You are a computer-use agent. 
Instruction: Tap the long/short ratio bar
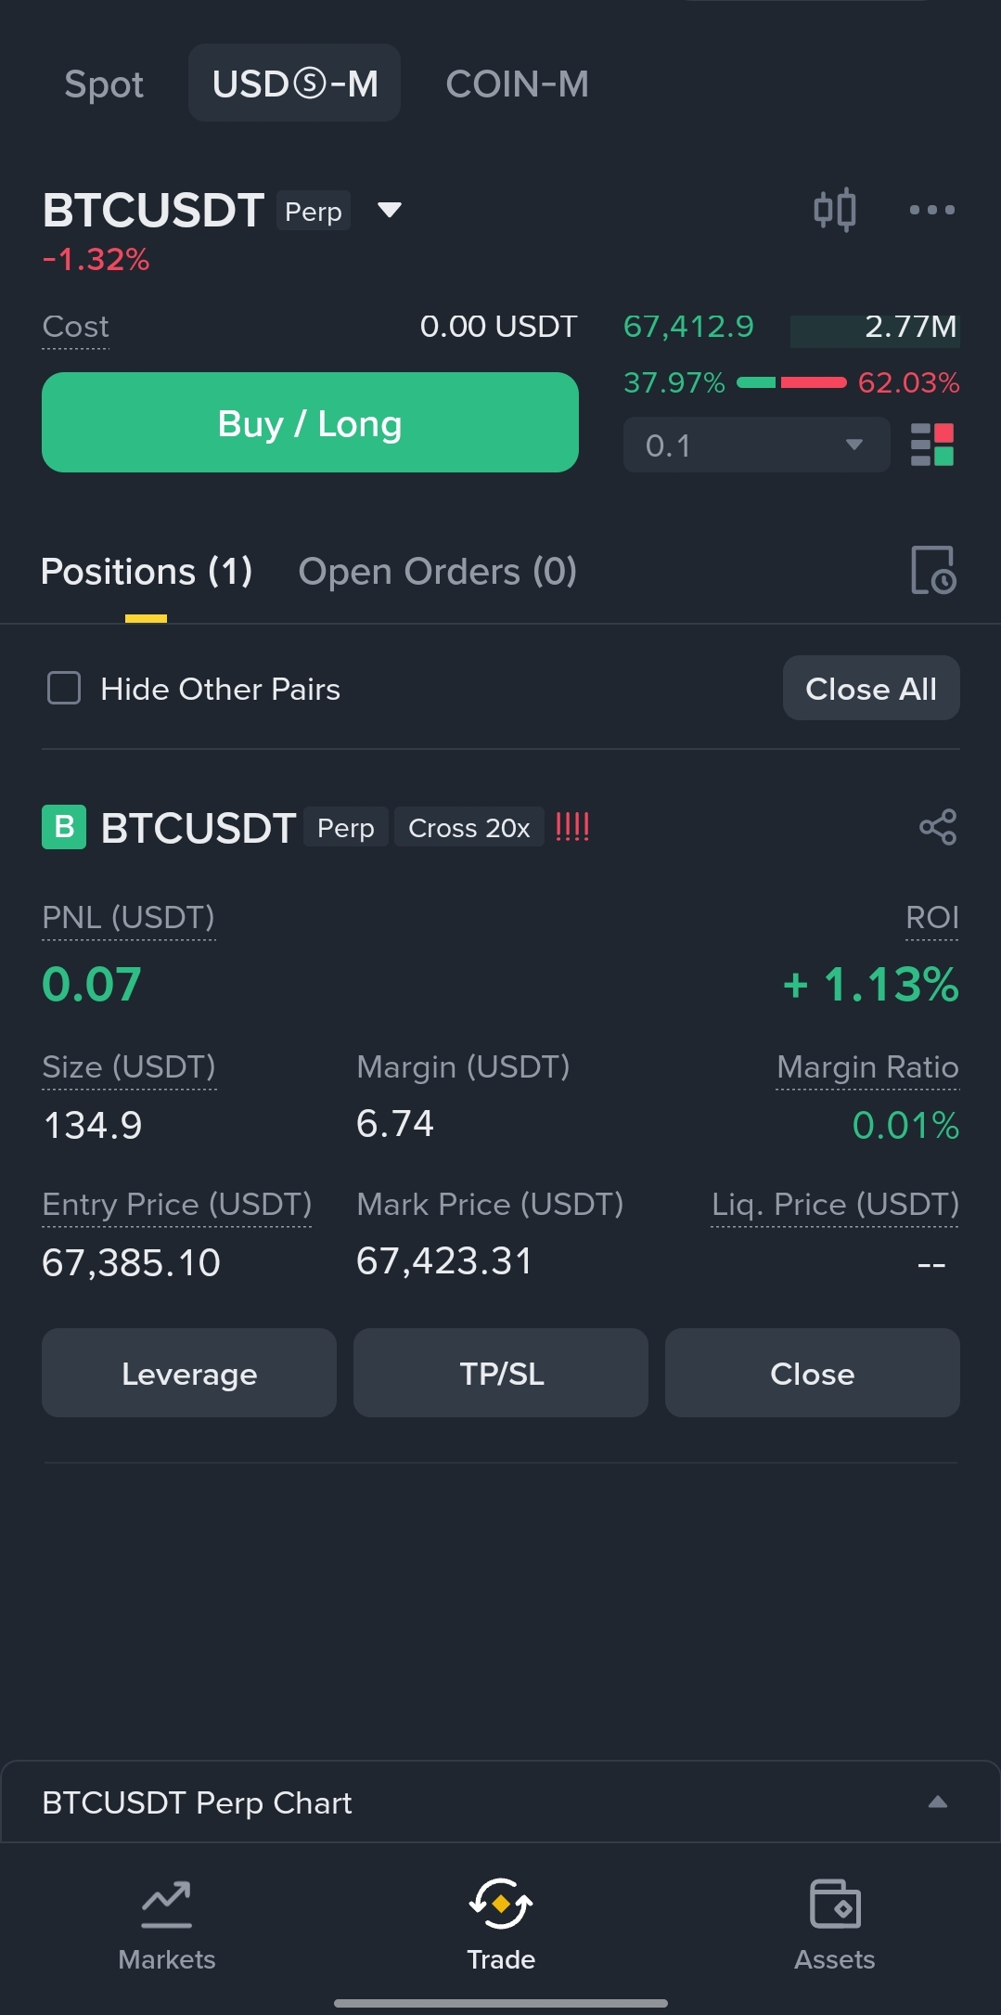tap(791, 382)
